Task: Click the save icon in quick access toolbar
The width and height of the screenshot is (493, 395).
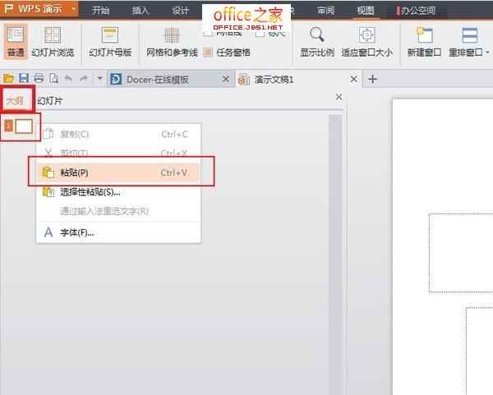Action: pos(25,79)
